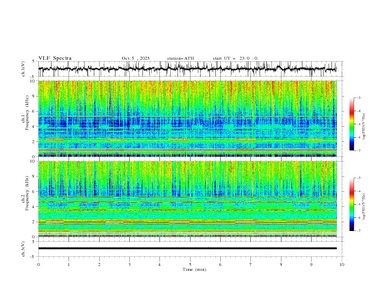Click the time axis tick label "2"
385x297 pixels.
pyautogui.click(x=99, y=264)
